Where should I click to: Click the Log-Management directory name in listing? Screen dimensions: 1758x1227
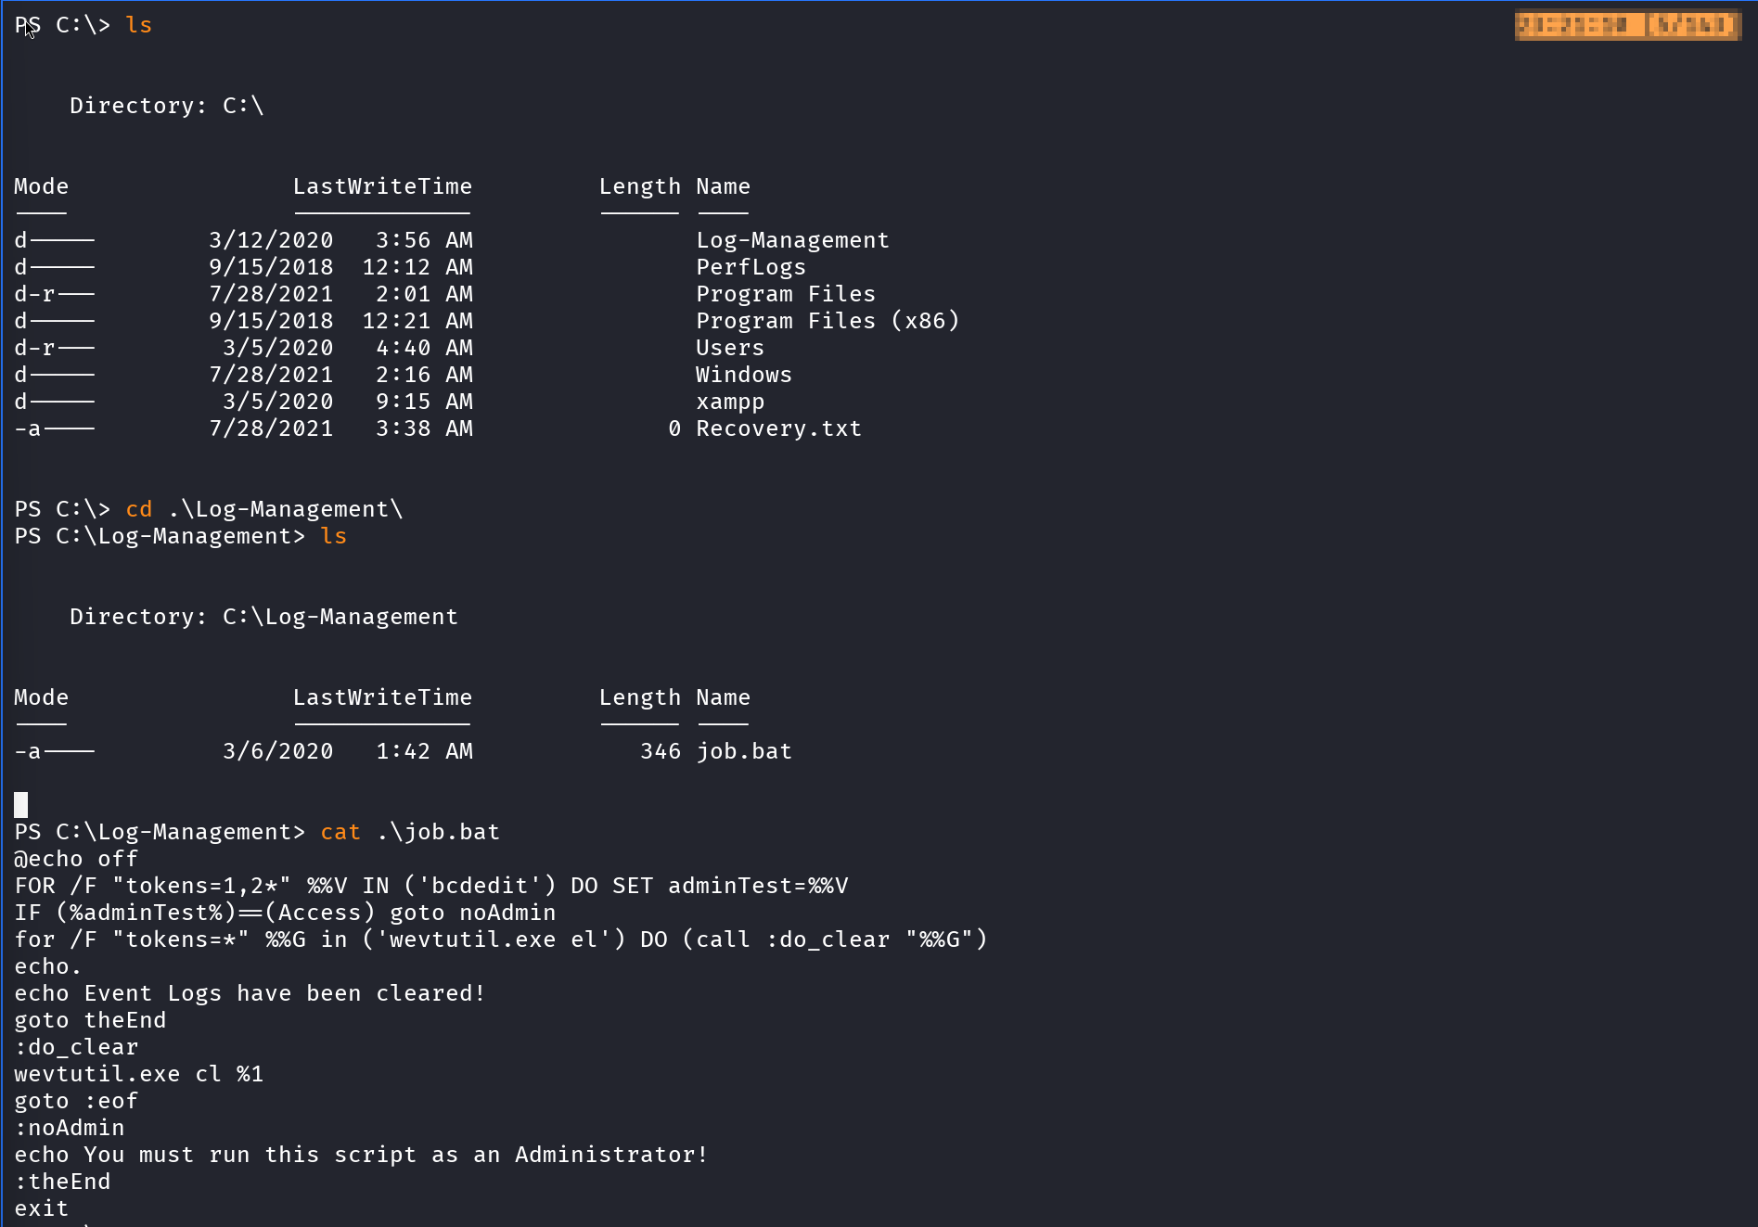[x=792, y=240]
